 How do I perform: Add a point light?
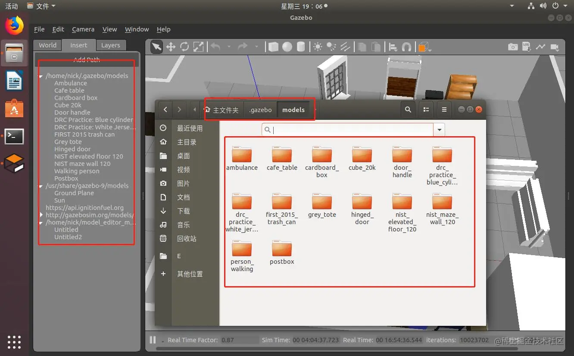[x=318, y=47]
